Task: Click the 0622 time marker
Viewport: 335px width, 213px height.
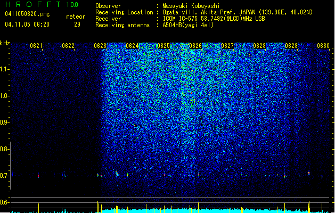Action: [68, 46]
